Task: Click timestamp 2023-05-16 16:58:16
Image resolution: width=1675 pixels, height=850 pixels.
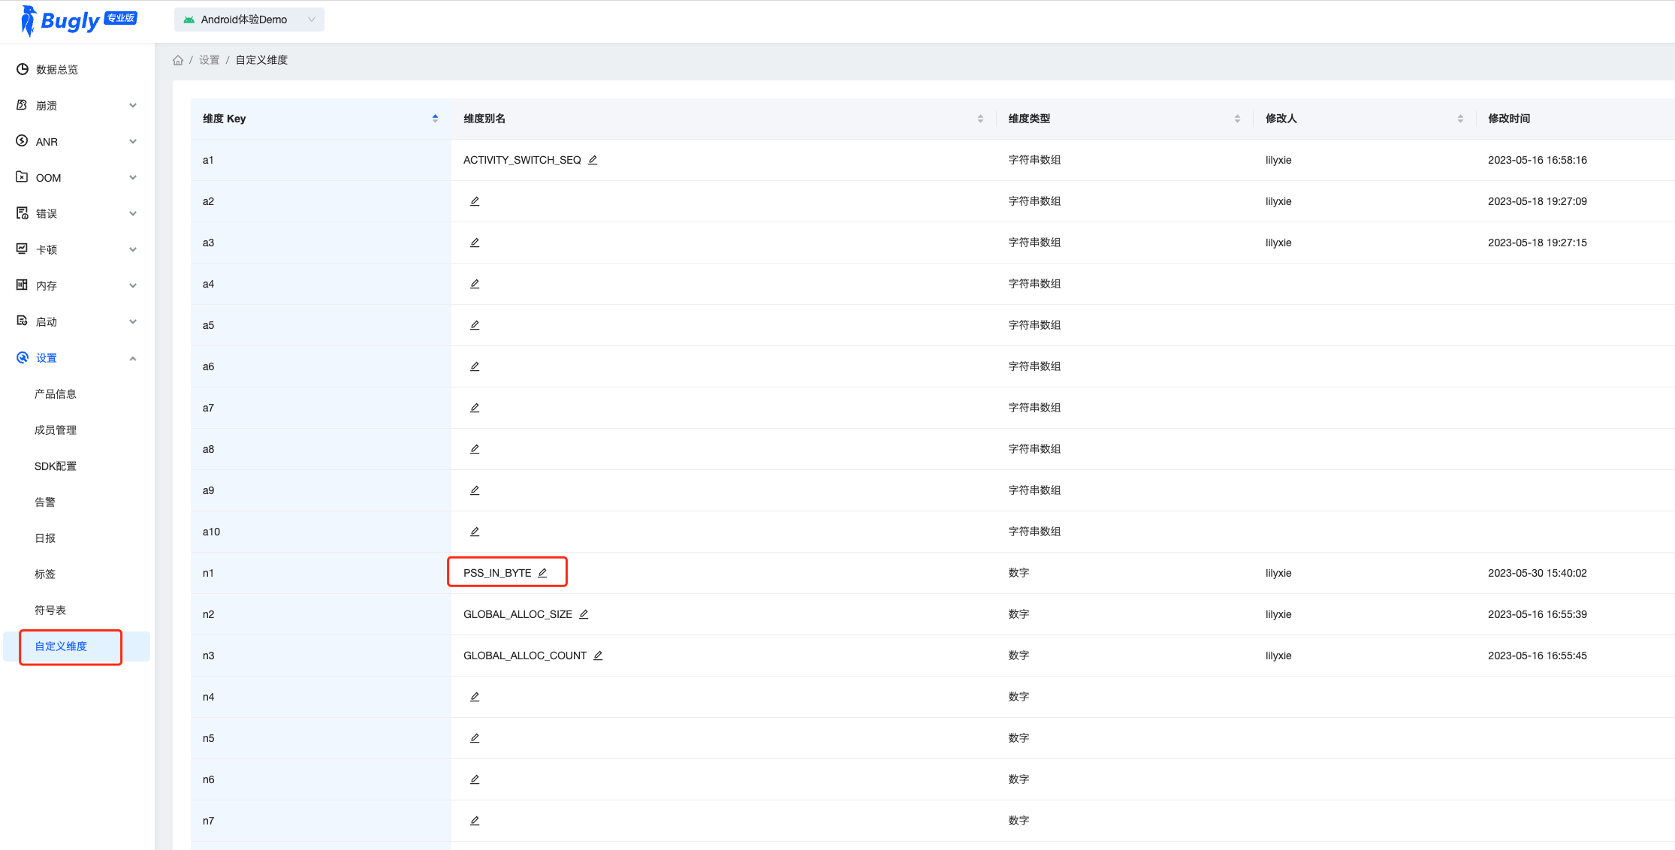Action: (x=1538, y=160)
